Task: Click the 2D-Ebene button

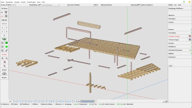Action: click(4, 8)
